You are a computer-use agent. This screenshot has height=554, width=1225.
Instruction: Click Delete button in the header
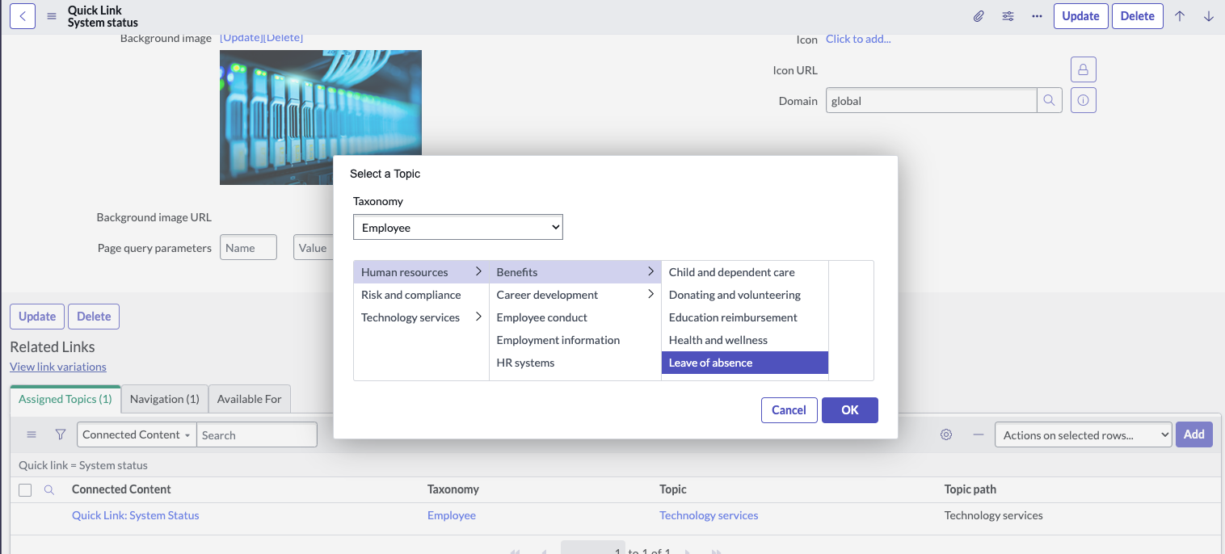click(1138, 16)
